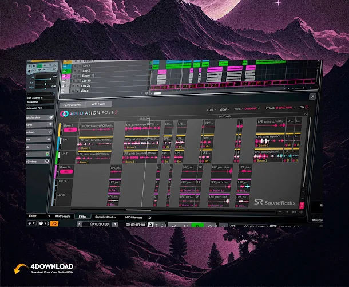Solo the Lav 2b track in track list
Image resolution: width=349 pixels, height=287 pixels.
tap(78, 86)
